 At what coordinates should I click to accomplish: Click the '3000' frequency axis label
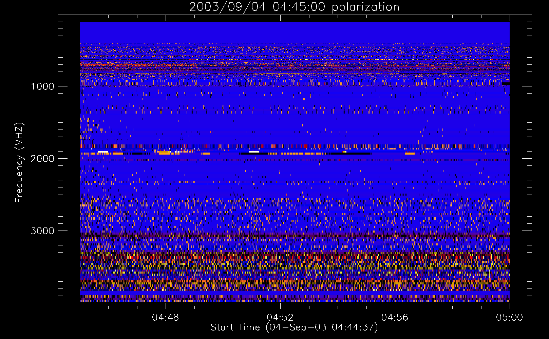(43, 231)
